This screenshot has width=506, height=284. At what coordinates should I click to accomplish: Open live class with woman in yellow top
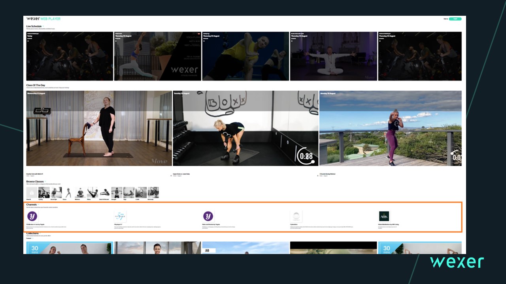coord(245,56)
